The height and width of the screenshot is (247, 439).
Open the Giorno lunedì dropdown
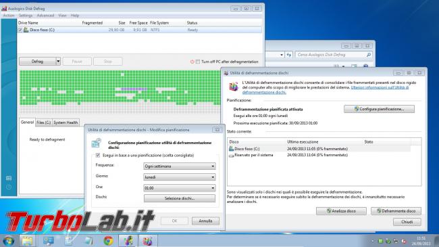pos(180,177)
